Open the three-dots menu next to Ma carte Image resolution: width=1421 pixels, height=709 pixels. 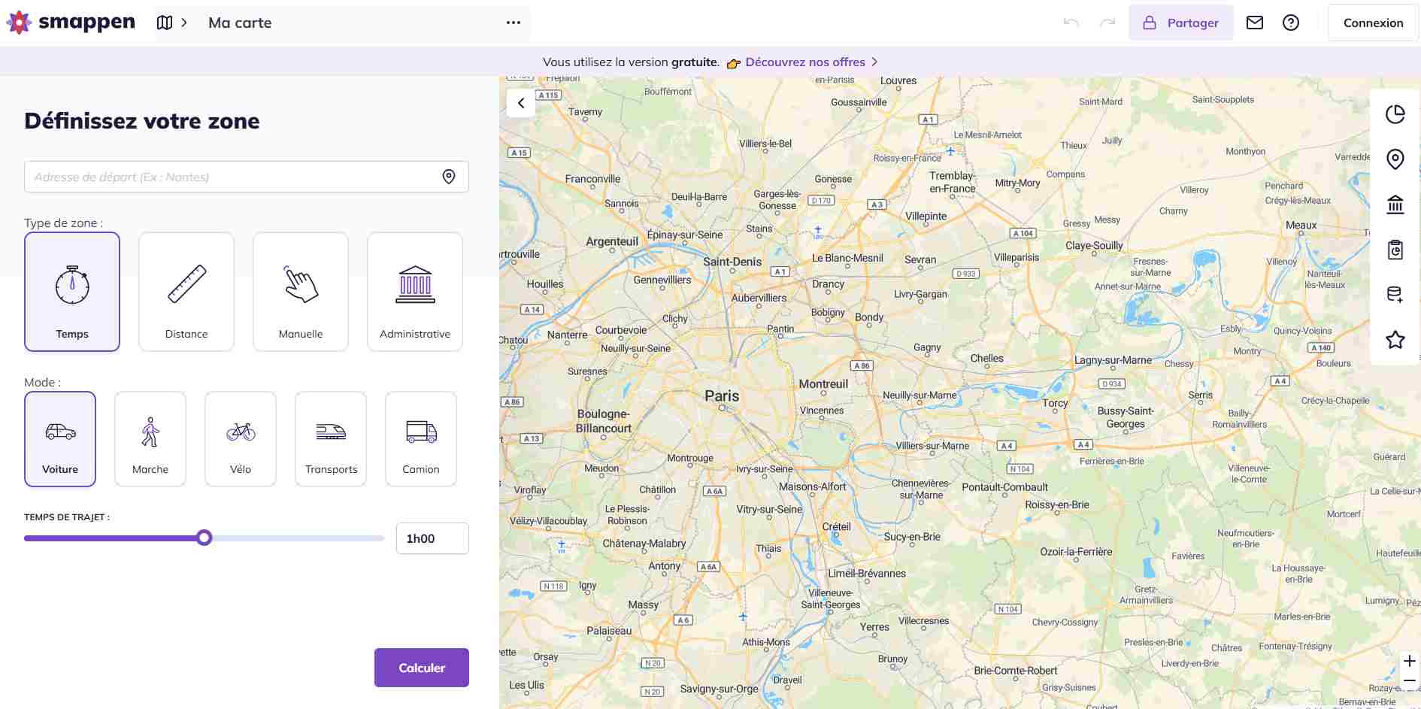point(514,23)
